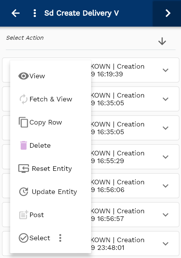
Task: Click the Reset Entity monitor icon
Action: point(24,169)
